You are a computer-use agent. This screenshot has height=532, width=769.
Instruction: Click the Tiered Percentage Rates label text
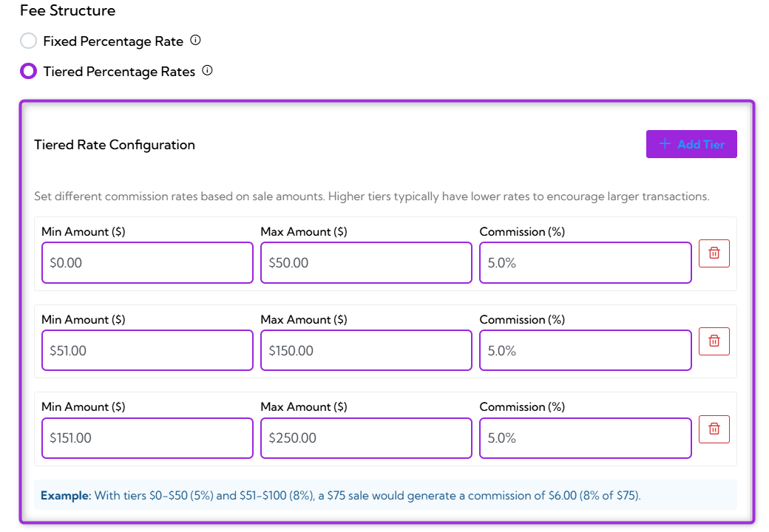tap(119, 72)
